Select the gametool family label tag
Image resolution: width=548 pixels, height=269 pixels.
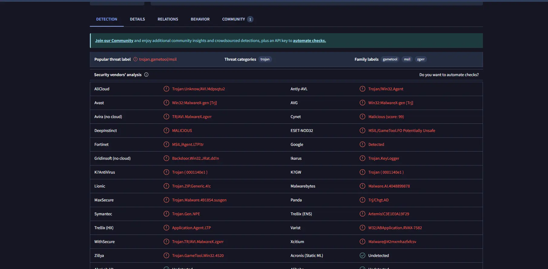click(390, 59)
